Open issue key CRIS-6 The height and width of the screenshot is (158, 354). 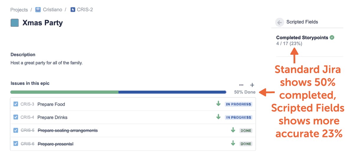[x=27, y=144]
